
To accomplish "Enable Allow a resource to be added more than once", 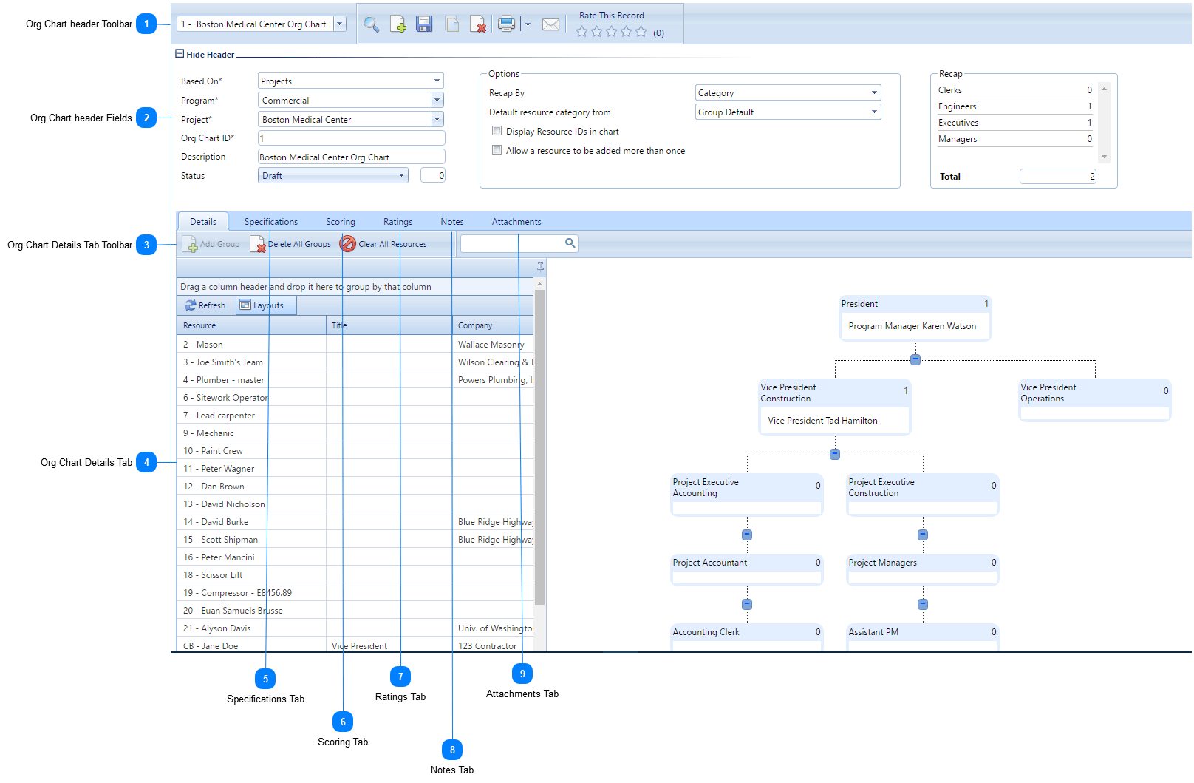I will (x=497, y=150).
